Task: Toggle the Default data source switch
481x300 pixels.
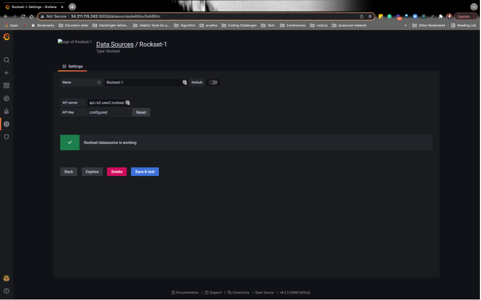Action: click(x=213, y=82)
